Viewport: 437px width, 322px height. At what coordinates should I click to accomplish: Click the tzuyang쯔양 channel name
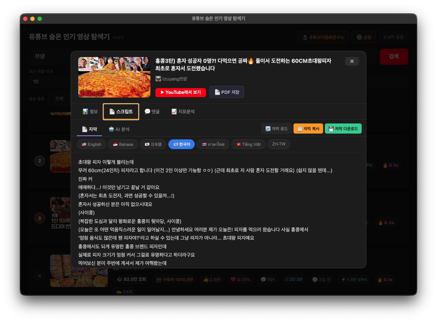click(175, 79)
